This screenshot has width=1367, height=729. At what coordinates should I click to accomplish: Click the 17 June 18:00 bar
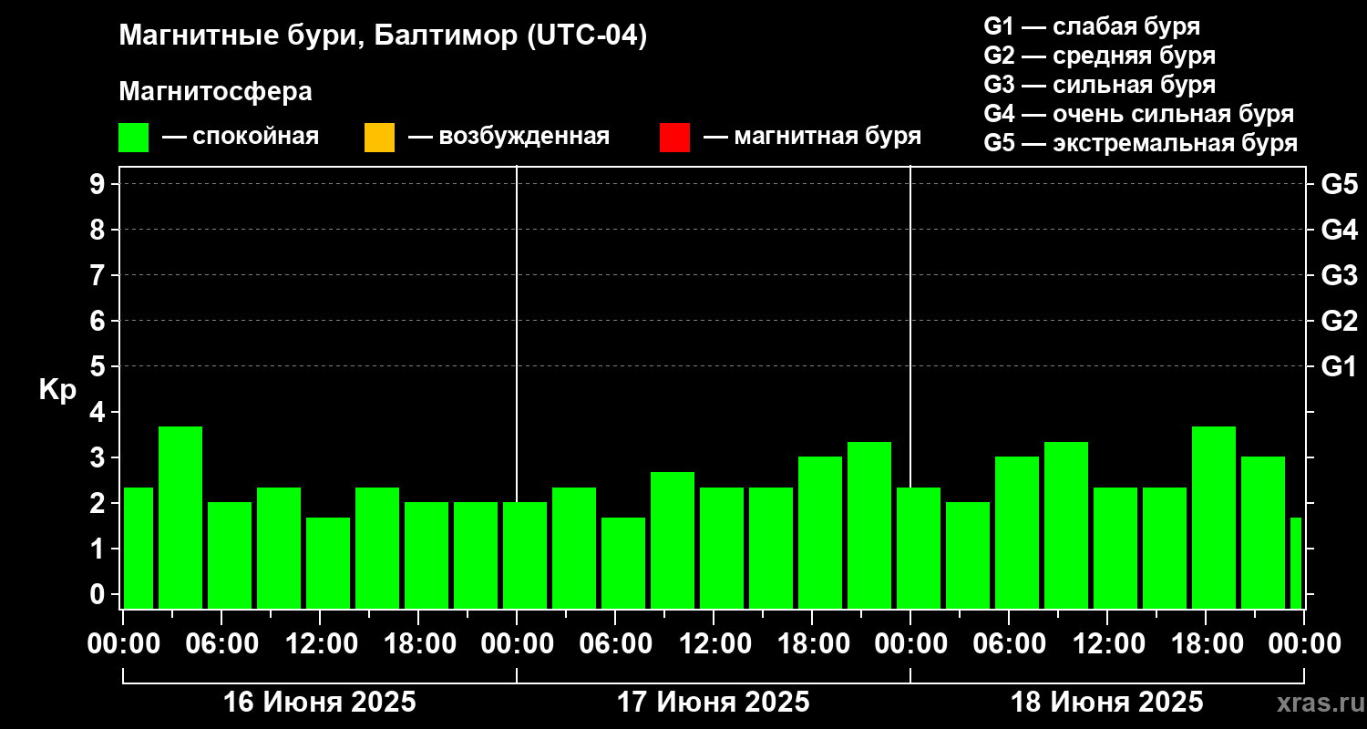pyautogui.click(x=820, y=532)
